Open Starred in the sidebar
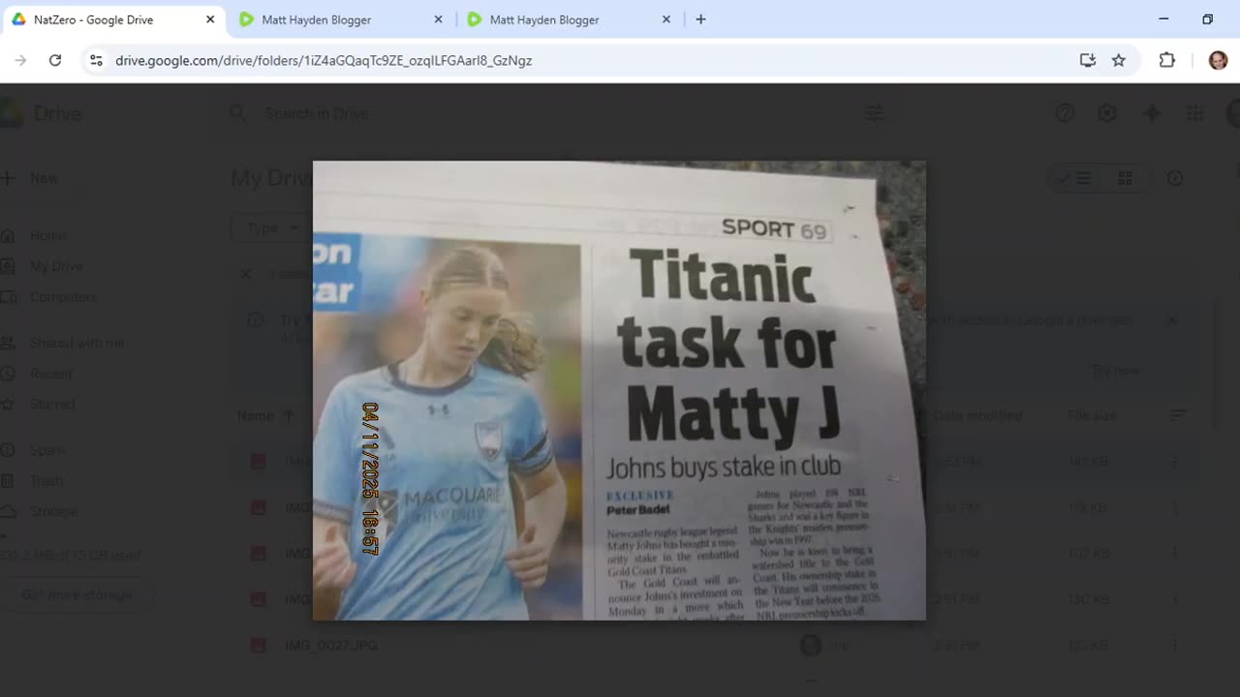The height and width of the screenshot is (697, 1240). click(52, 404)
